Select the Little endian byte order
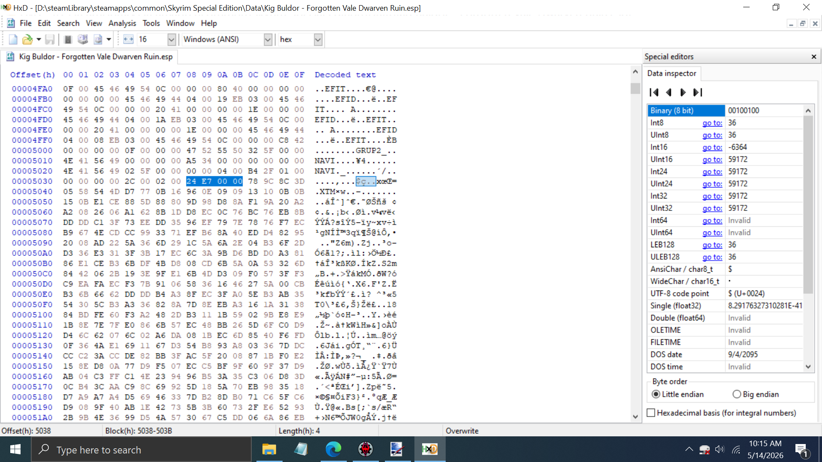Viewport: 822px width, 462px height. pos(678,394)
